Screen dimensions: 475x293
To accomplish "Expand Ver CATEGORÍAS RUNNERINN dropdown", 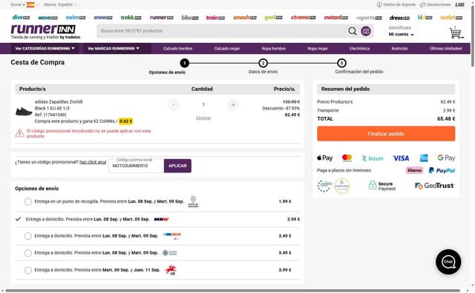I will tap(45, 48).
